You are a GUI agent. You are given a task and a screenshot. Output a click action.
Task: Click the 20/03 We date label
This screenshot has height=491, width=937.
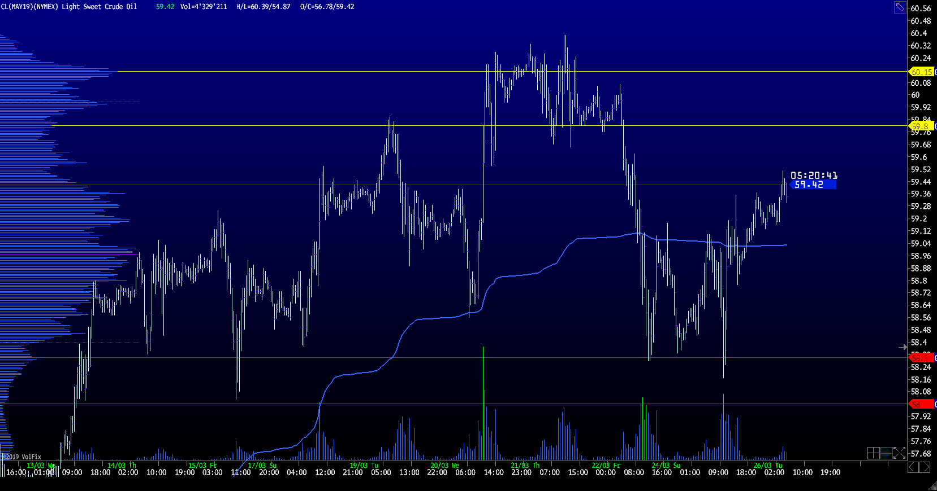point(444,466)
